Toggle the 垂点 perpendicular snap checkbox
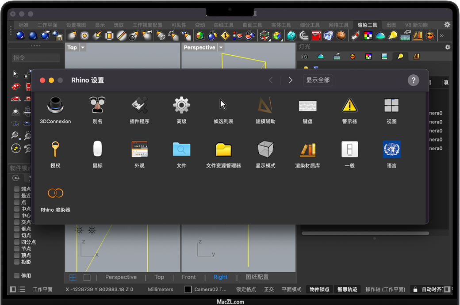Image resolution: width=460 pixels, height=305 pixels. click(17, 229)
